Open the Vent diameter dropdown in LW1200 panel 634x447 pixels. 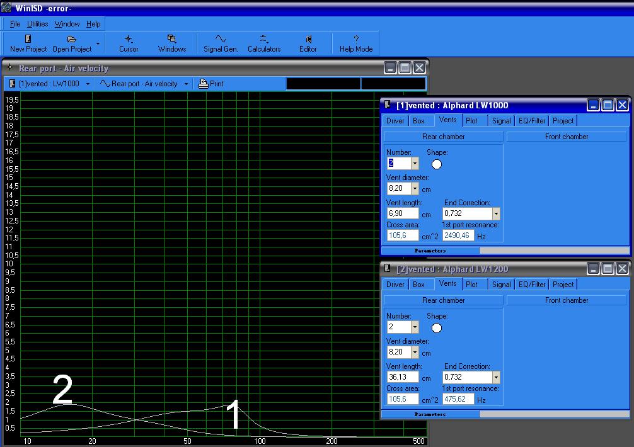point(415,353)
